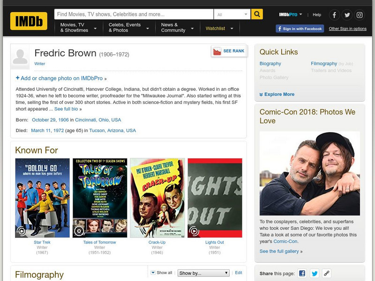Viewport: 375px width, 281px height.
Task: Copy the page link via the chain icon
Action: (x=327, y=274)
